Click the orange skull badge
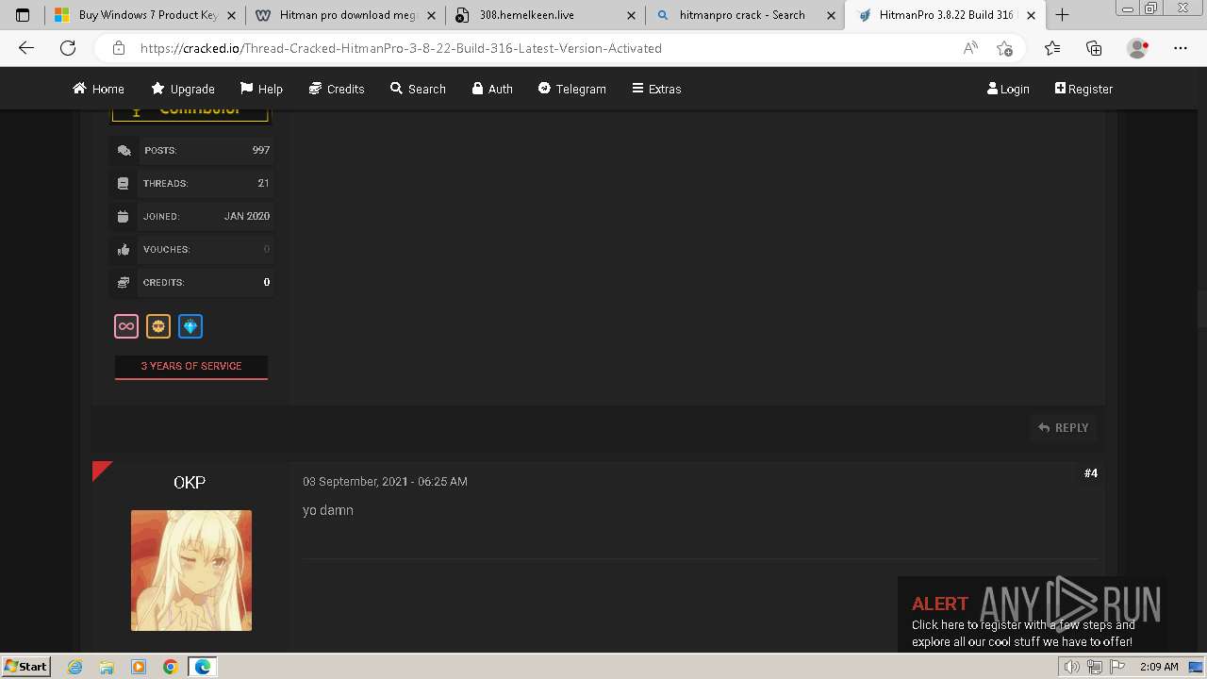This screenshot has width=1207, height=679. click(x=158, y=326)
